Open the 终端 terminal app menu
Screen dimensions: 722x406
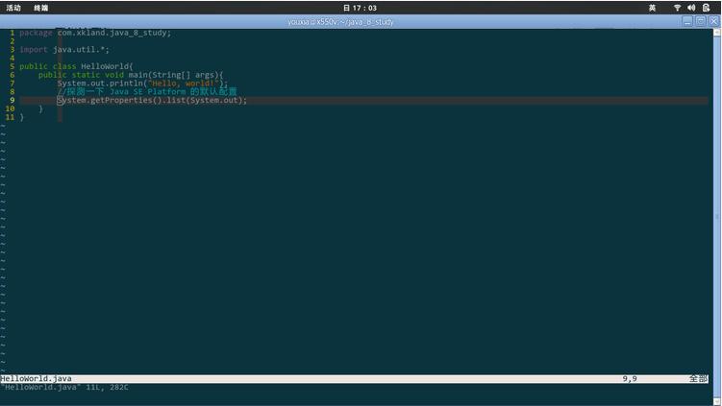[x=41, y=8]
